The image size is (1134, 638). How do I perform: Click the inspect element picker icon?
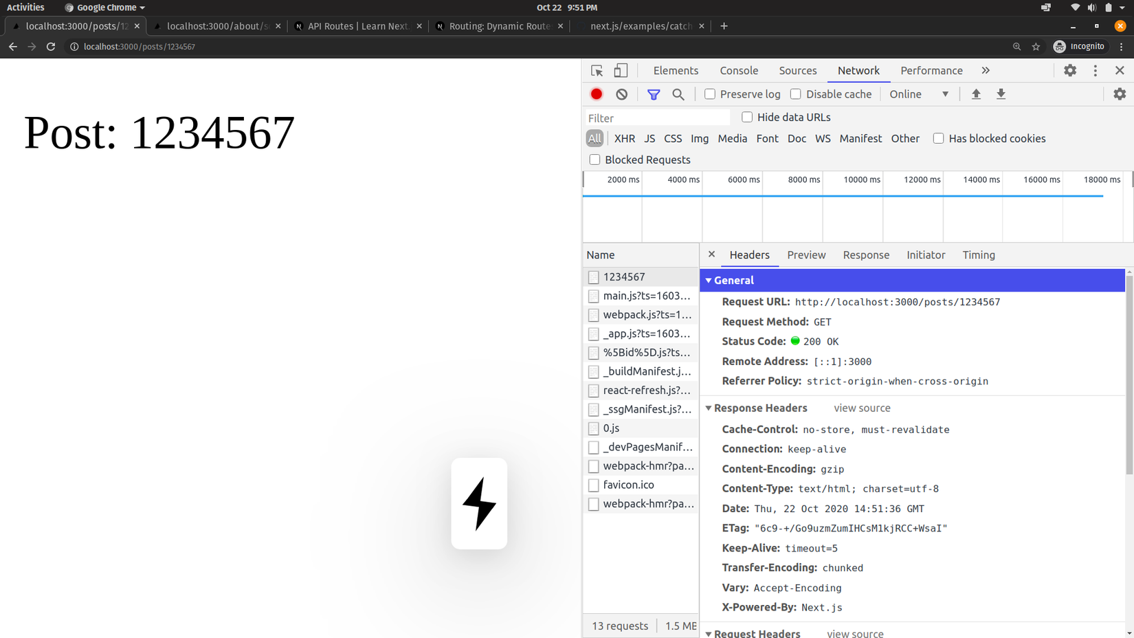click(597, 71)
